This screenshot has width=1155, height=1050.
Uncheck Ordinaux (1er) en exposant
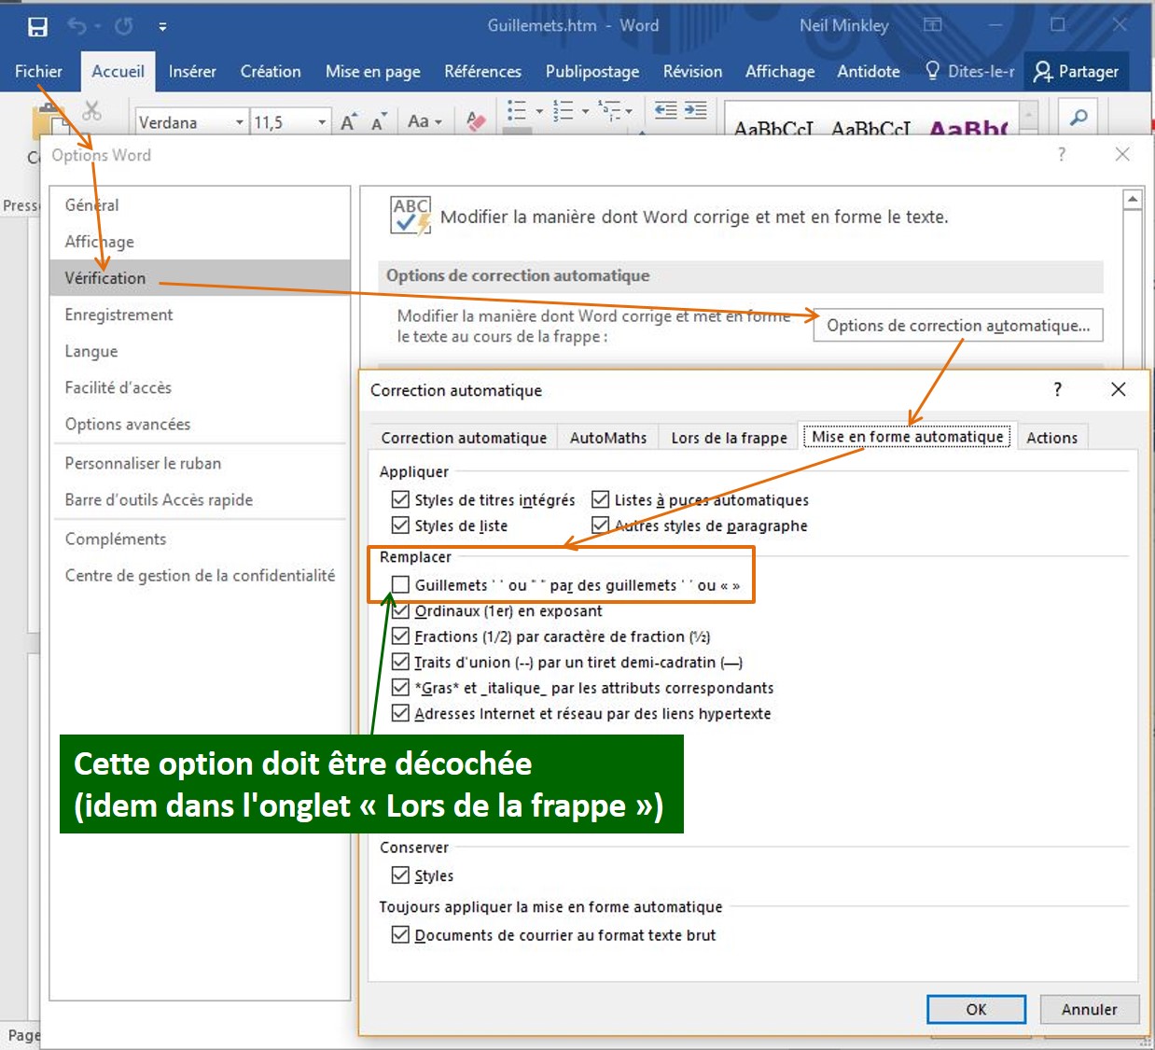point(400,610)
